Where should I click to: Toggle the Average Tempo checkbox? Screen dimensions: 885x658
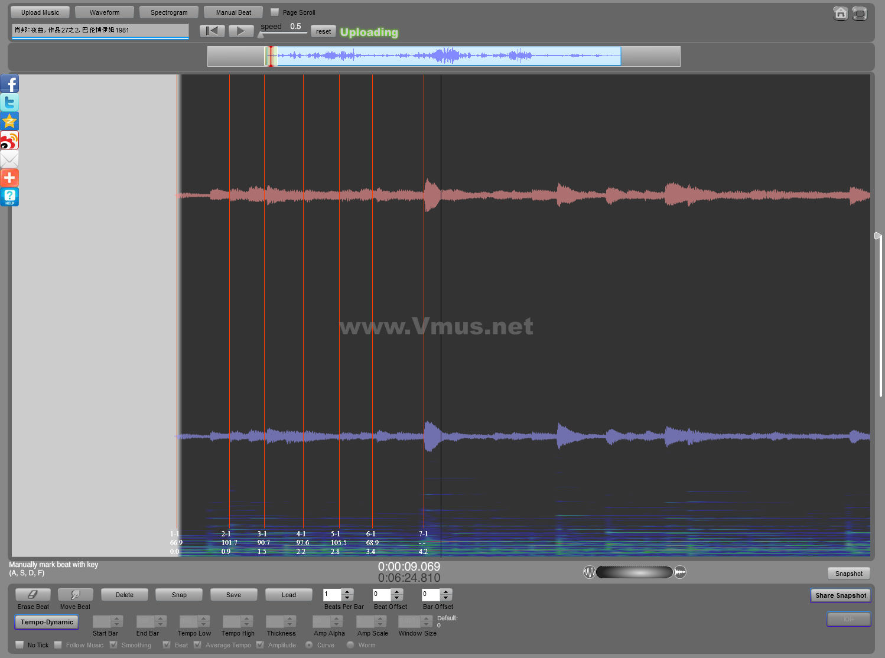tap(197, 645)
